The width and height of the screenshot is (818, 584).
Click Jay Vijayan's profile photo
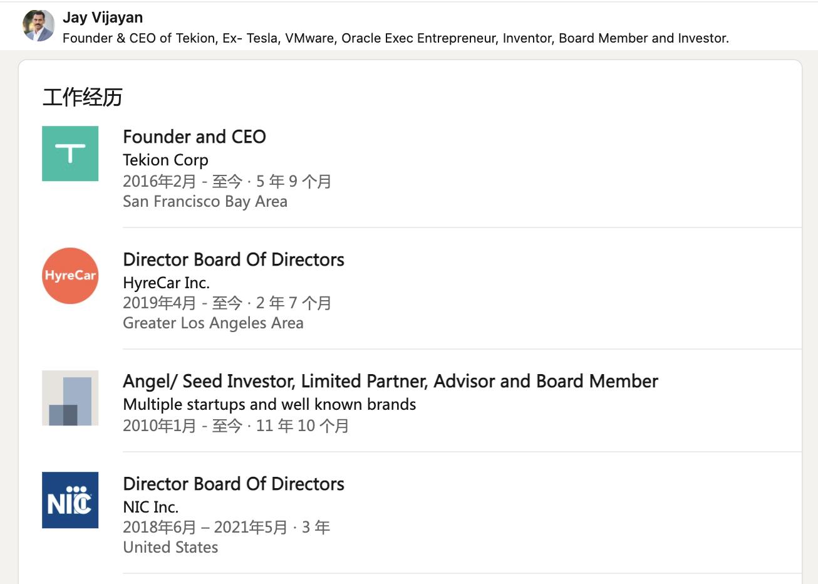[x=38, y=26]
